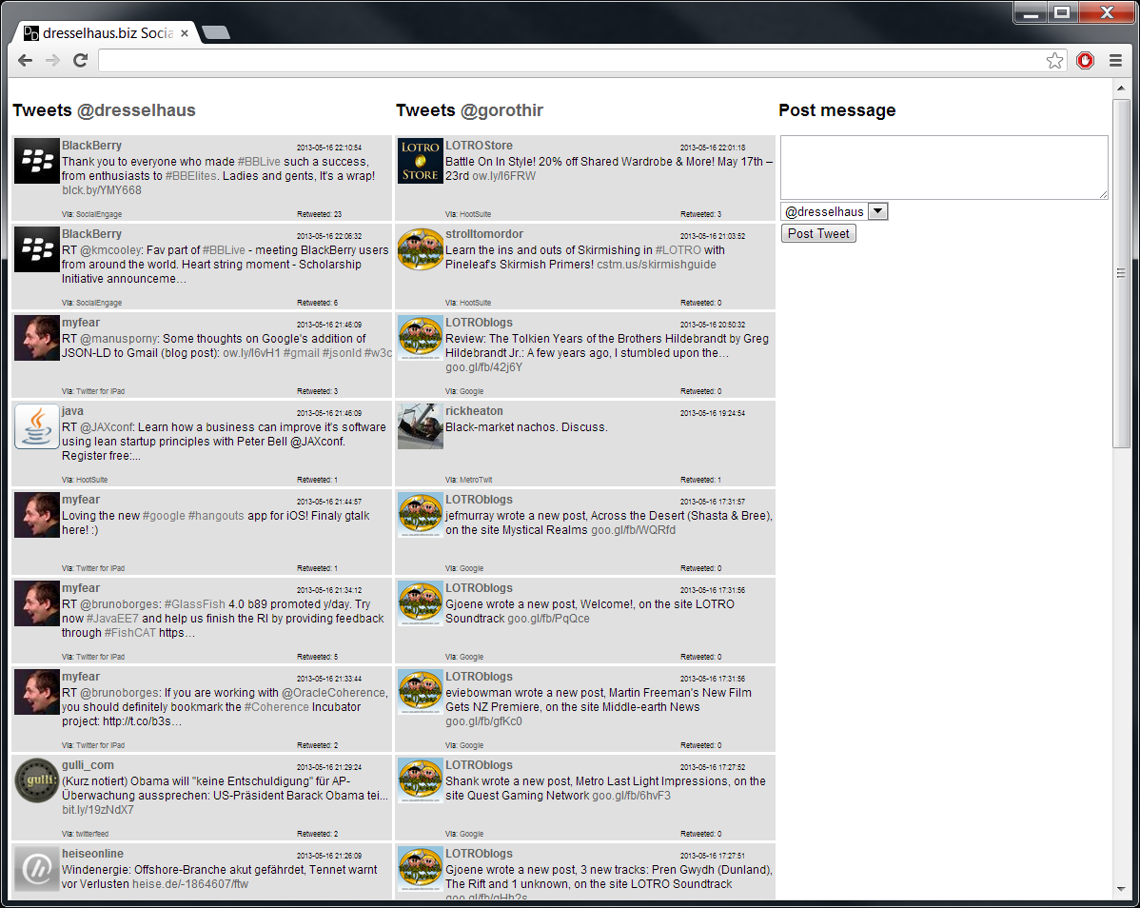Open the ow.ly/l6FRW link
The width and height of the screenshot is (1140, 908).
click(503, 176)
